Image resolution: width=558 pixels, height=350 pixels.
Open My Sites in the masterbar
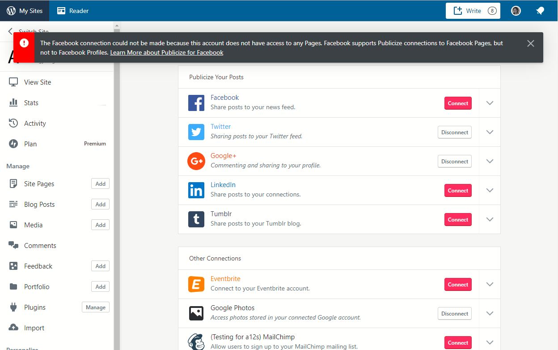pyautogui.click(x=25, y=11)
